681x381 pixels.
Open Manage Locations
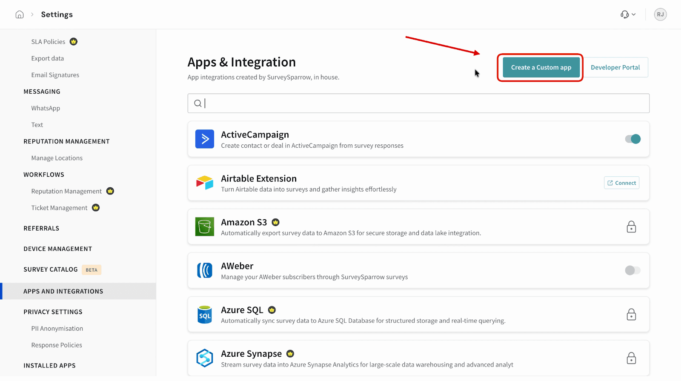pyautogui.click(x=57, y=158)
